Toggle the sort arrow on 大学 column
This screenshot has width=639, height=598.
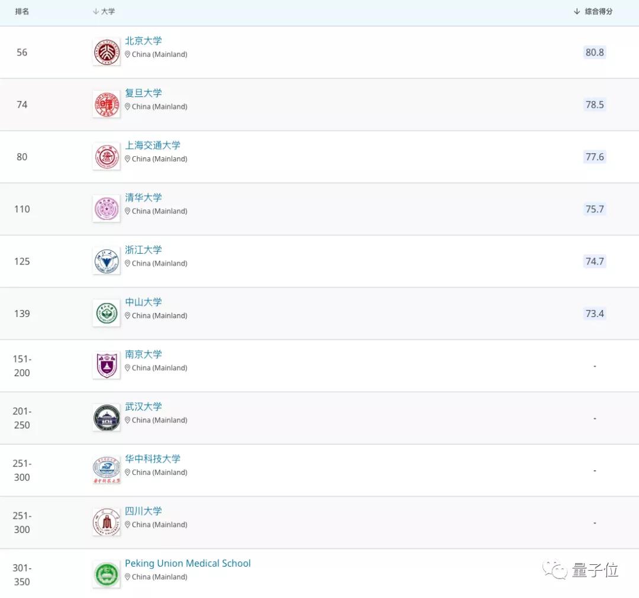point(95,11)
